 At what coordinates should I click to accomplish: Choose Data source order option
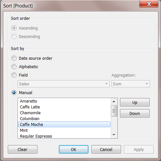[14, 58]
